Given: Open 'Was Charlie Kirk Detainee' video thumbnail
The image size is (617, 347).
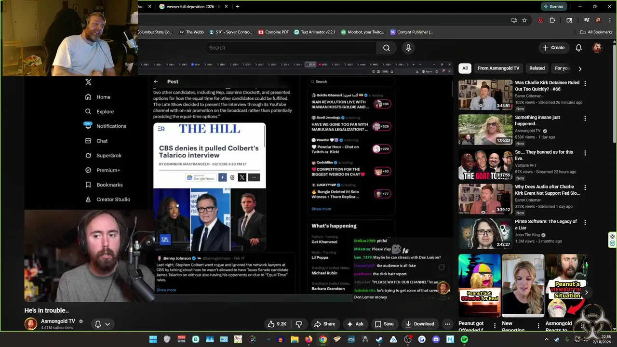Looking at the screenshot, I should [x=485, y=94].
